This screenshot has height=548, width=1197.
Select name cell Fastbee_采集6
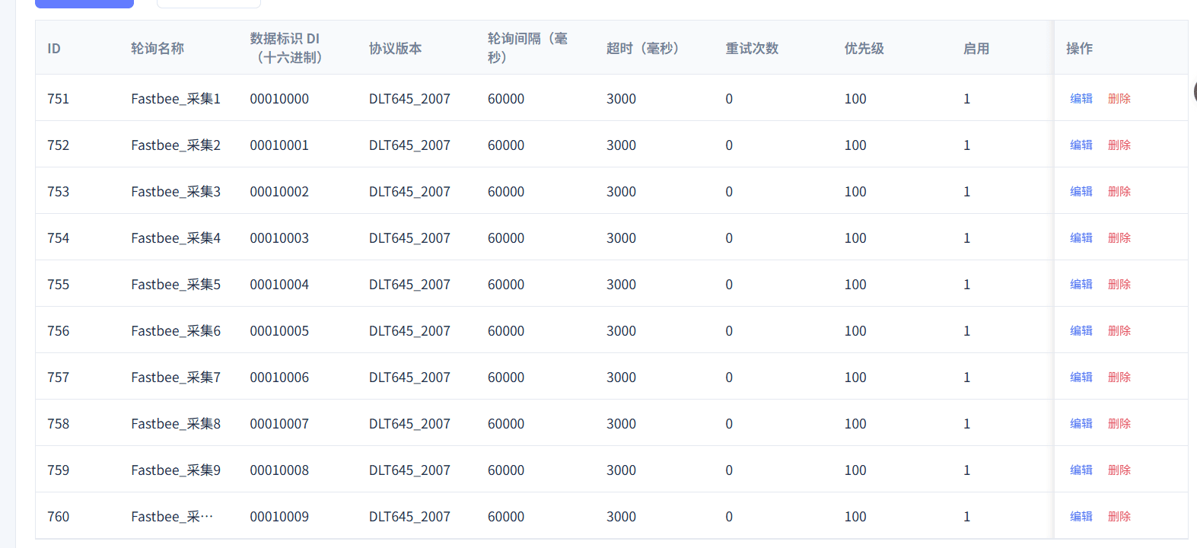[x=176, y=330]
